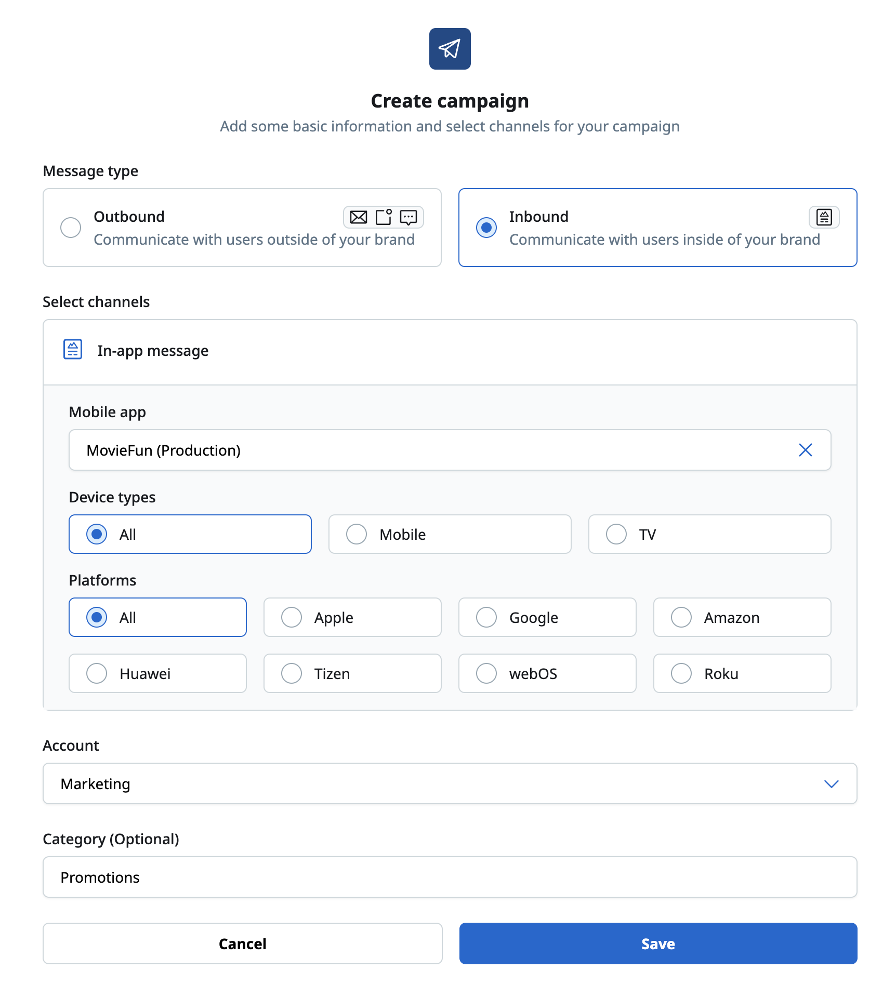The image size is (896, 997).
Task: Click the Category (Optional) label
Action: coord(111,839)
